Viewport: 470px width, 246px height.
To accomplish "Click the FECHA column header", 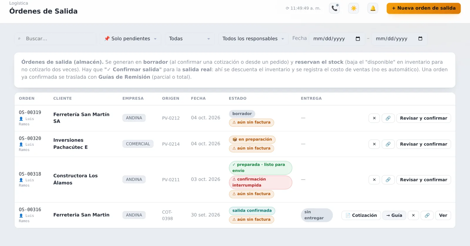I will click(x=198, y=98).
